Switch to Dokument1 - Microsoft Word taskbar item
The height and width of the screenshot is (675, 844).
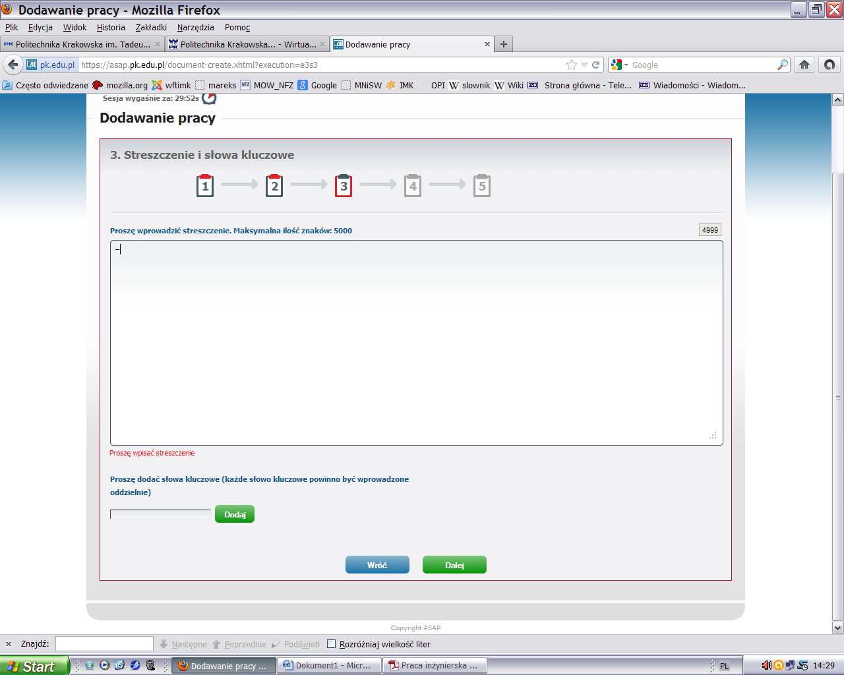330,666
